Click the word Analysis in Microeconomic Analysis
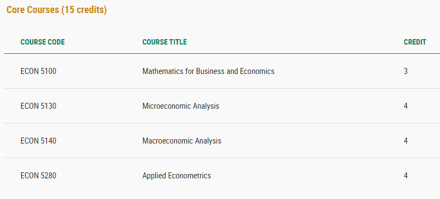Viewport: 440px width, 199px height. click(206, 106)
